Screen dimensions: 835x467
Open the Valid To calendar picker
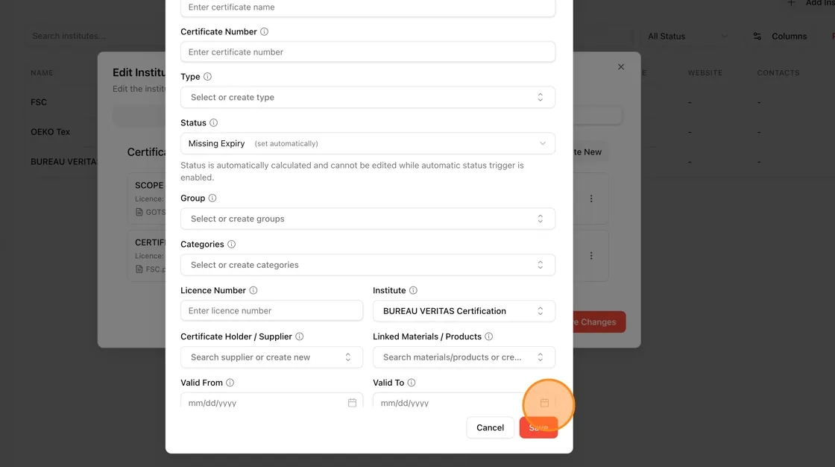click(x=544, y=403)
